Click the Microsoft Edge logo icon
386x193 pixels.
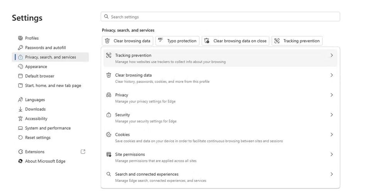20,161
